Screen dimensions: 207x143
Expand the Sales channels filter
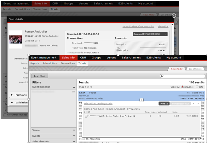74,142
